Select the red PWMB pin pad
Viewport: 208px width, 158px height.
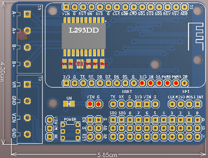(x=167, y=83)
